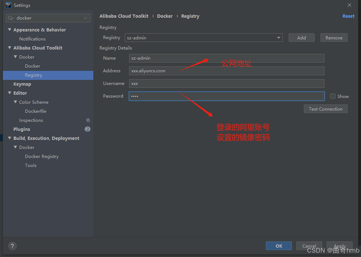The width and height of the screenshot is (361, 257).
Task: Select the highlighted Registry tree item
Action: pyautogui.click(x=48, y=75)
